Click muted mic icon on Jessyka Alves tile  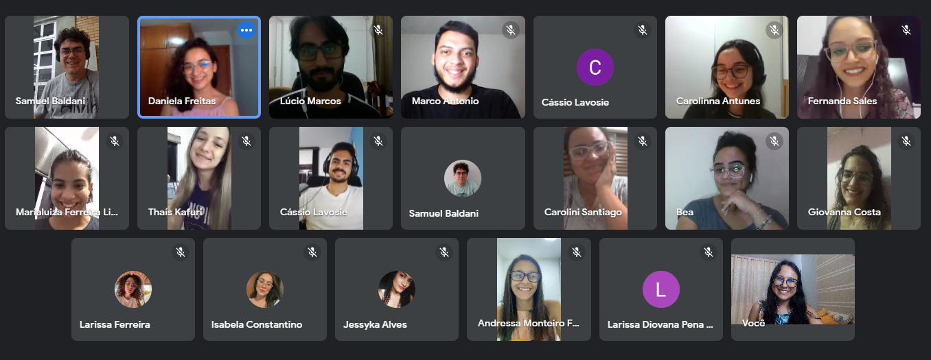click(444, 252)
